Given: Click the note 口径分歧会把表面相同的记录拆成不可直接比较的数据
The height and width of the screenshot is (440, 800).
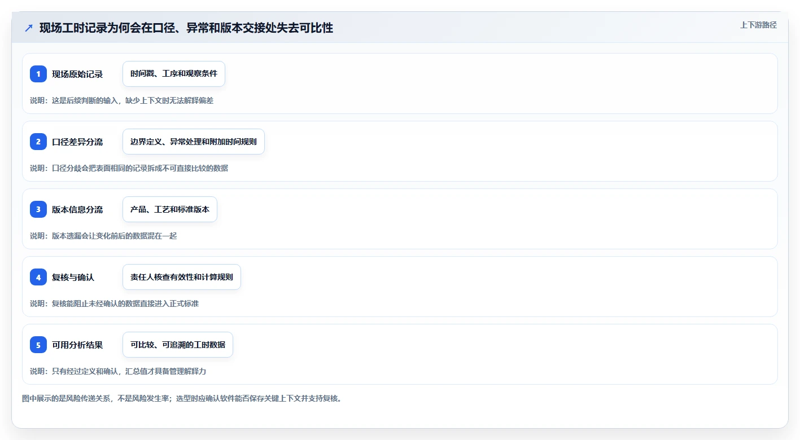Looking at the screenshot, I should pos(140,168).
